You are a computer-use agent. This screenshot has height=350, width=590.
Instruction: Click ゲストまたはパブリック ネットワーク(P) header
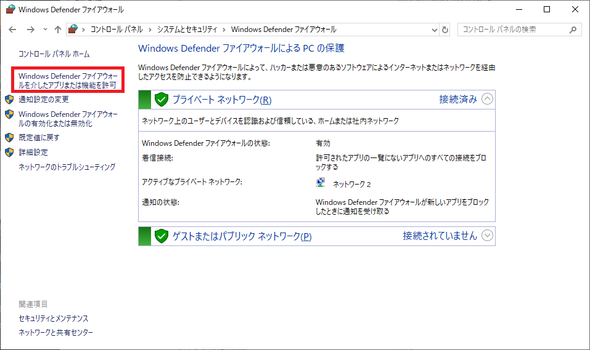(242, 236)
